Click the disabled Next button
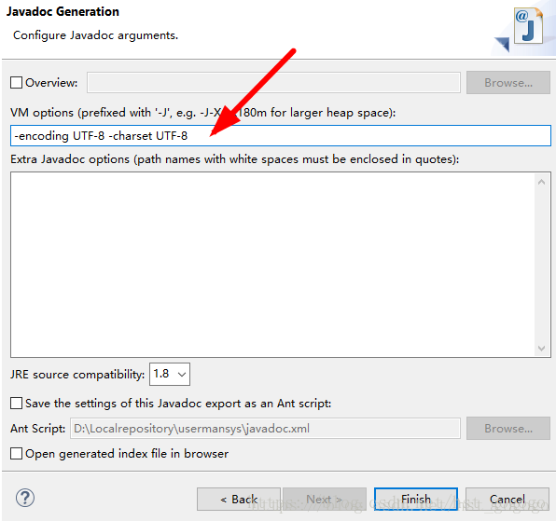556x521 pixels. (x=325, y=499)
